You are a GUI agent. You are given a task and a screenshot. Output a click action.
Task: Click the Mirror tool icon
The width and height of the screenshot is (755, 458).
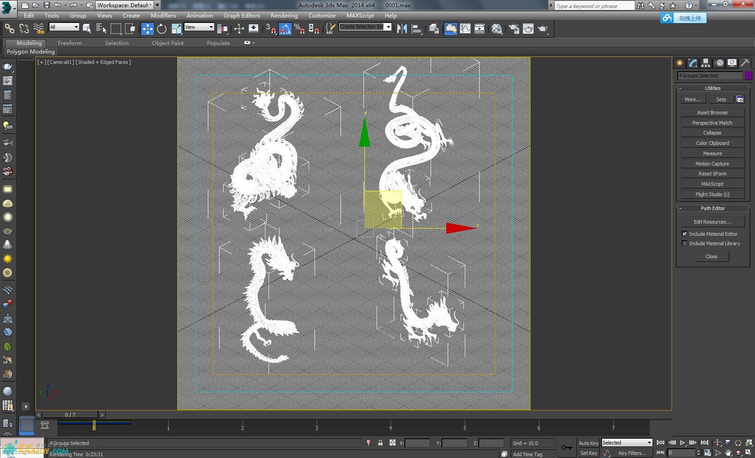click(402, 29)
